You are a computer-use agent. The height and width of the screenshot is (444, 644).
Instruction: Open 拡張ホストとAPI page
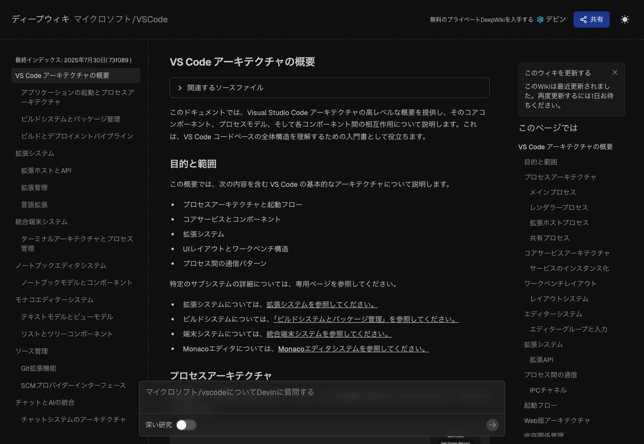[46, 170]
